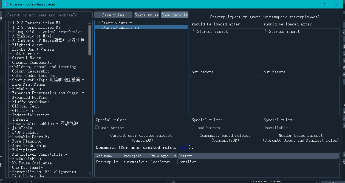The height and width of the screenshot is (183, 345).
Task: Select Lockable Doors Ex mod
Action: tap(31, 137)
